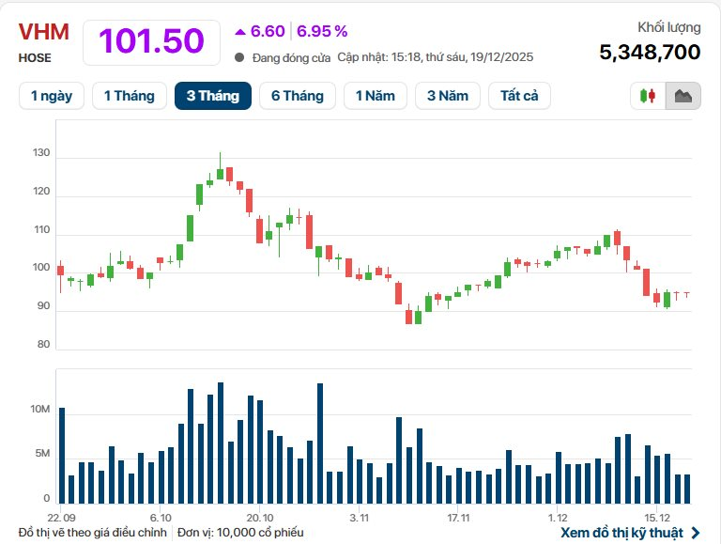
Task: Click the VHM ticker symbol
Action: point(44,32)
